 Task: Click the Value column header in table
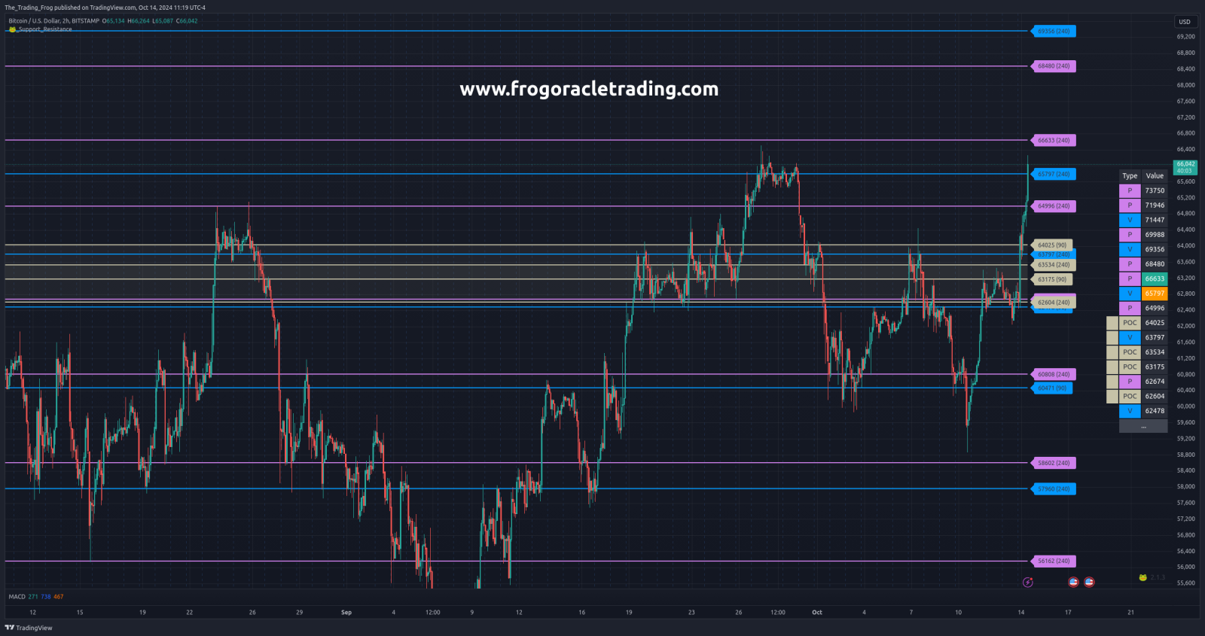1155,176
